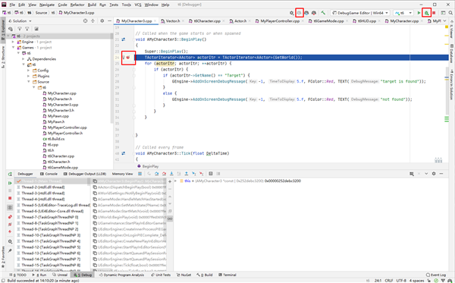Open the Terminal tool window button
The image size is (455, 283).
(x=227, y=275)
